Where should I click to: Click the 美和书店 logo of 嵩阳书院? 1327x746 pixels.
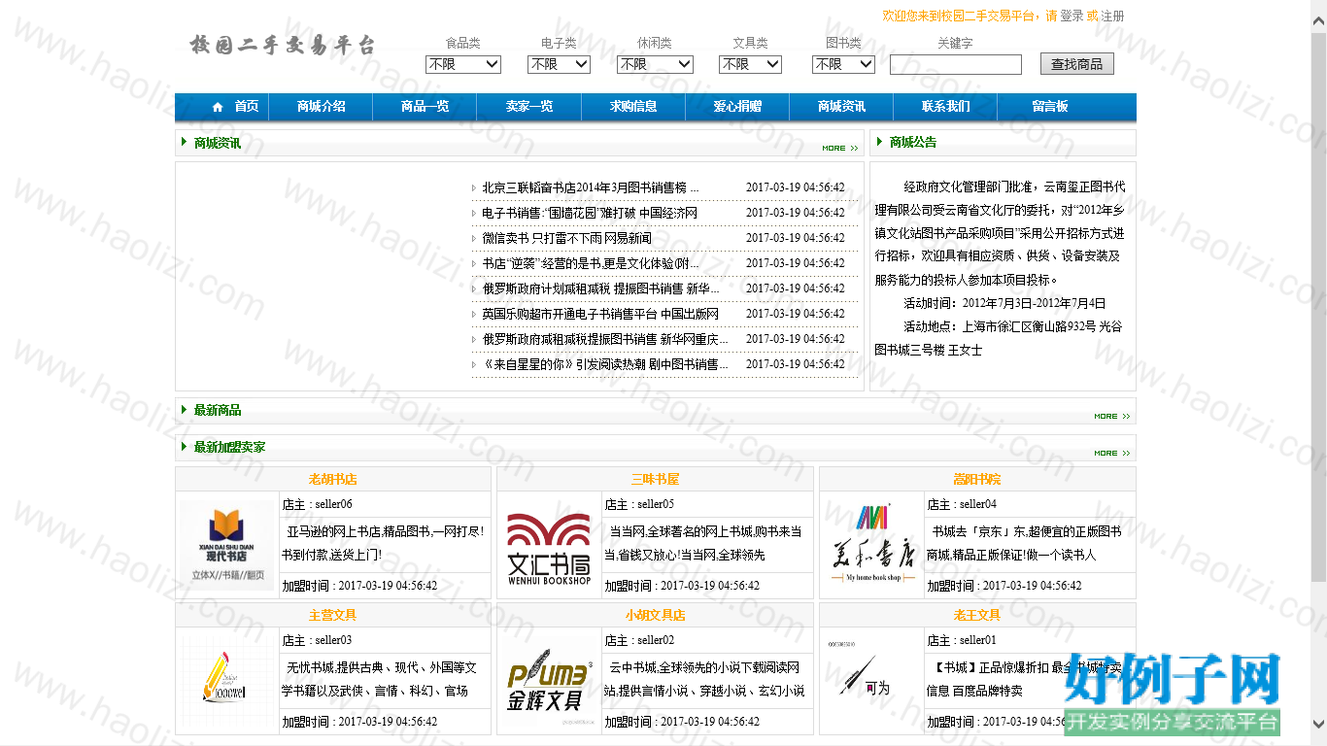tap(871, 545)
